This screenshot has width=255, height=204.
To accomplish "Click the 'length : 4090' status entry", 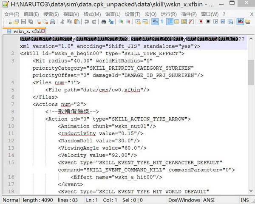I will point(38,200).
